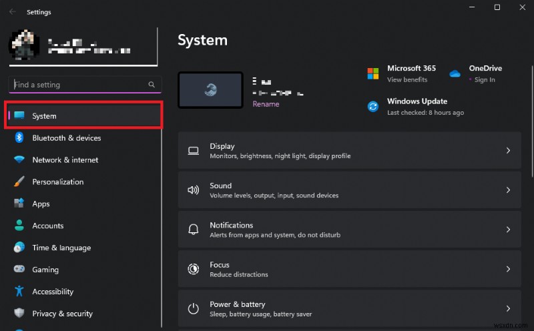
Task: Click the desktop wallpaper thumbnail of the PC
Action: click(210, 90)
